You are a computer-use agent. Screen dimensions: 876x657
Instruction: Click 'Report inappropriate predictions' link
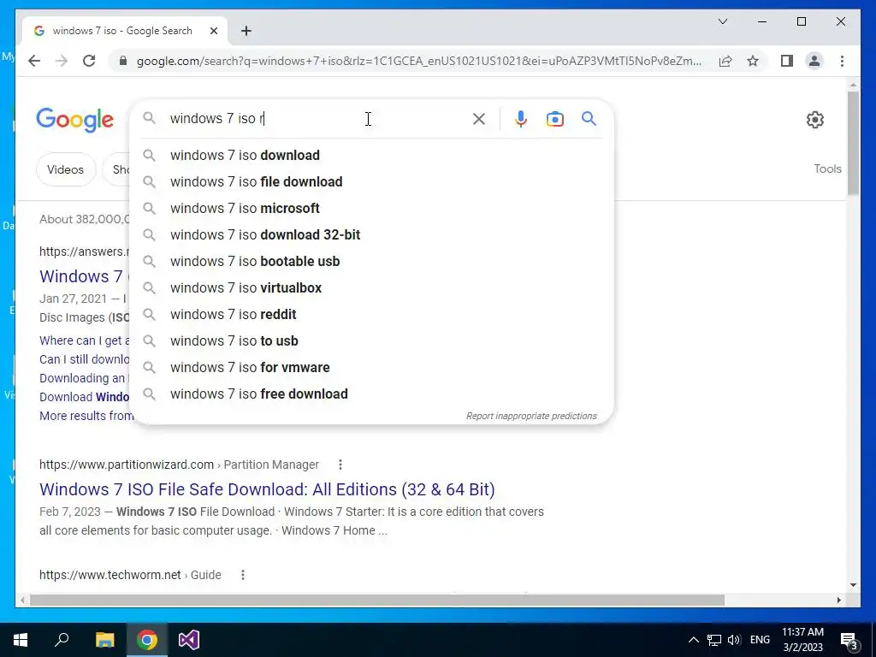coord(531,416)
